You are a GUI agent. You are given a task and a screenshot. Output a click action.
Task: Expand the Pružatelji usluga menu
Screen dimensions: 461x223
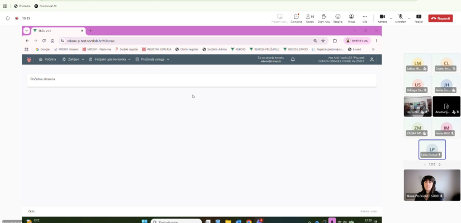click(x=153, y=59)
